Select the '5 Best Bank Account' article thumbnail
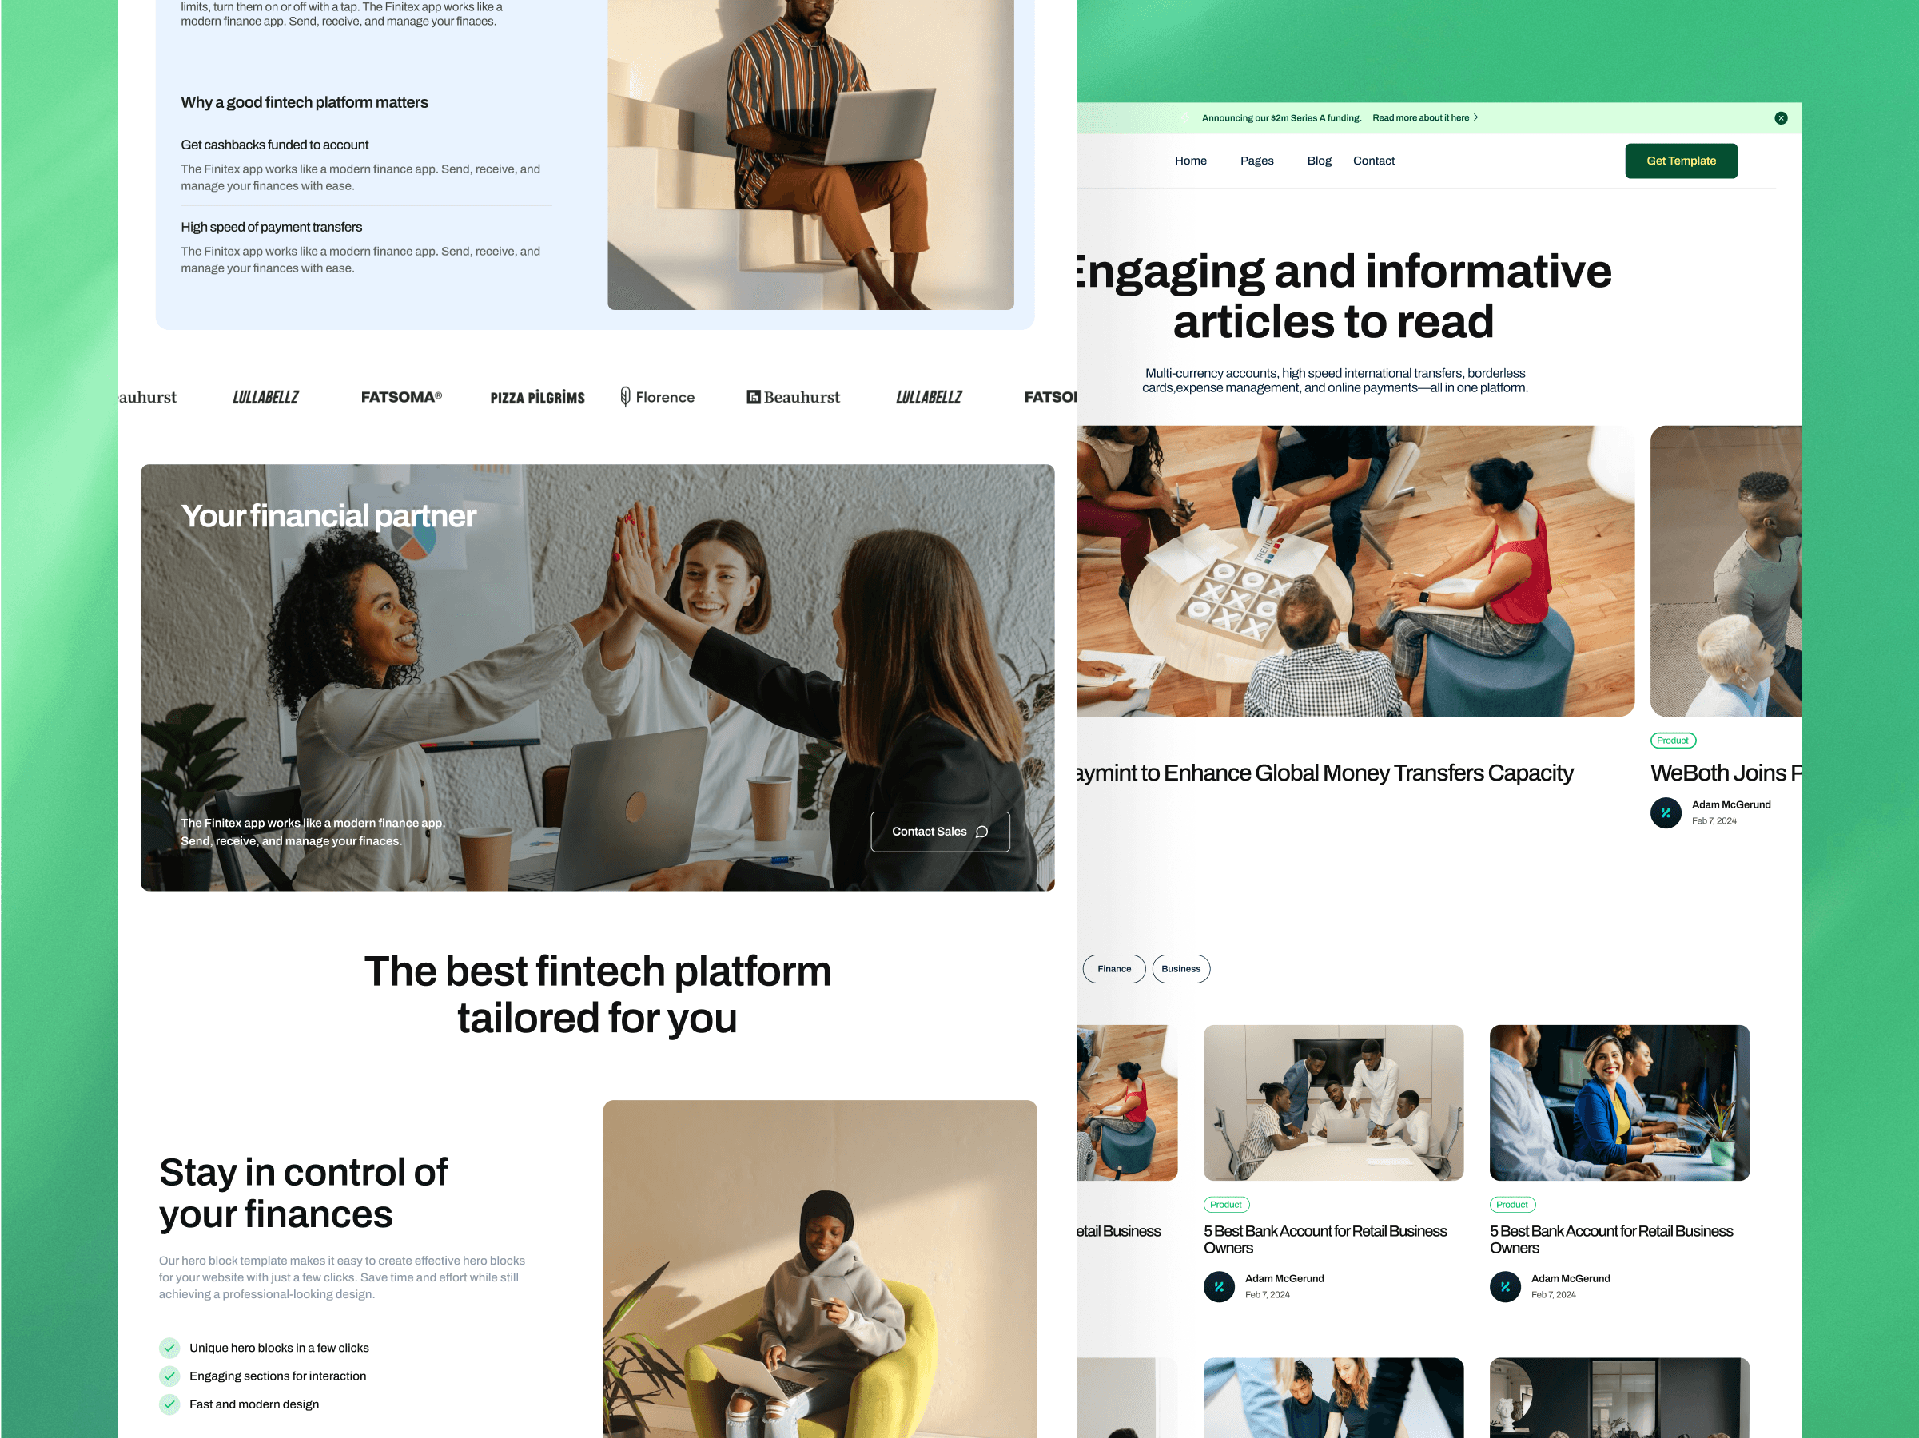The width and height of the screenshot is (1919, 1438). pos(1332,1104)
